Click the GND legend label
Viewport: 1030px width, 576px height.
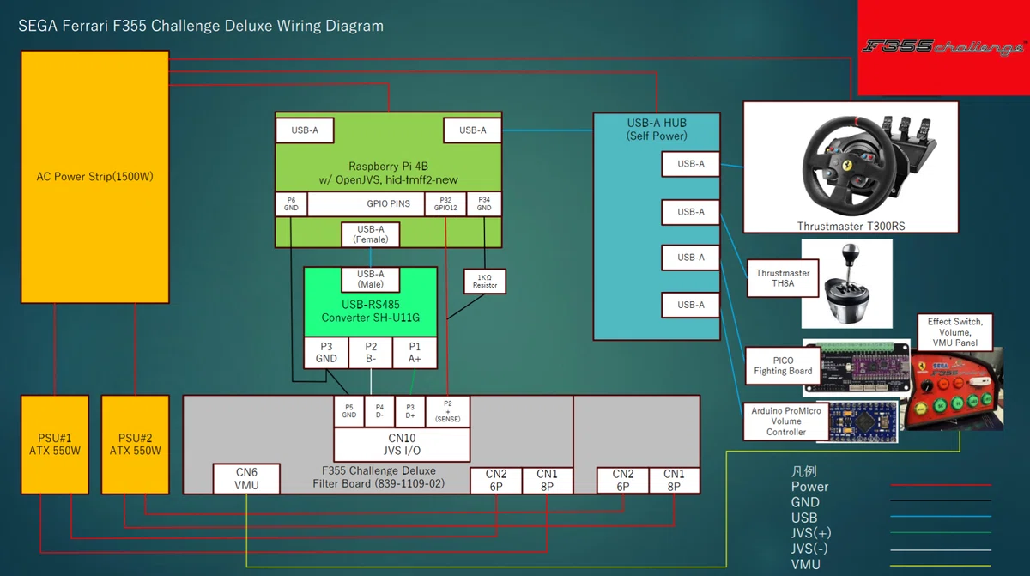805,502
